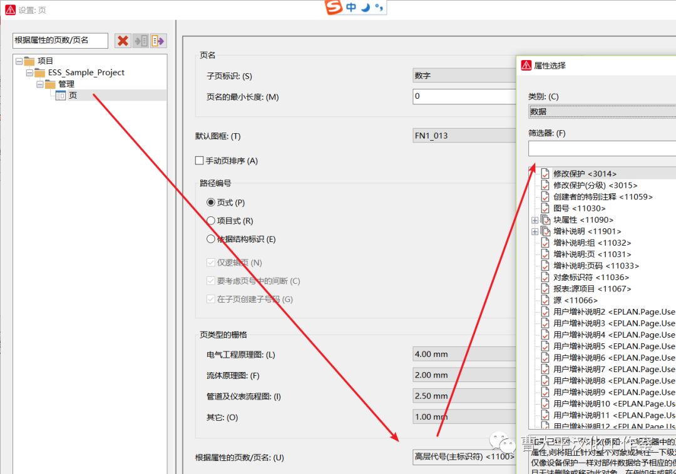Click icon beside 报表:源项目 <11067>

point(545,288)
